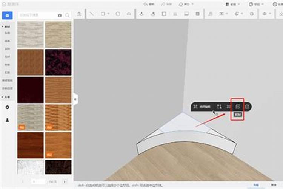The image size is (283, 189).
Task: Open the top bar building-icon dropdown menu
Action: point(233,4)
